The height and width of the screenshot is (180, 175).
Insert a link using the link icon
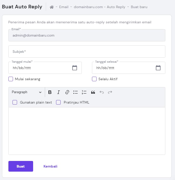coord(67,92)
